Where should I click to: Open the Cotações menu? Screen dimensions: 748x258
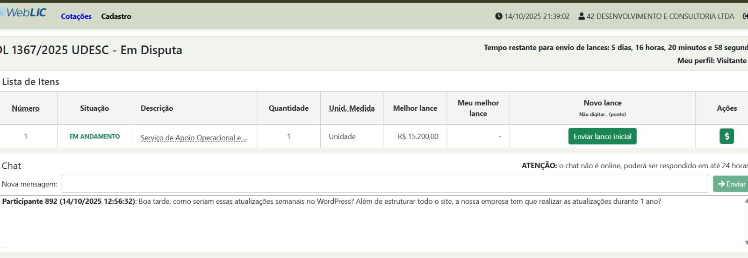click(x=76, y=16)
